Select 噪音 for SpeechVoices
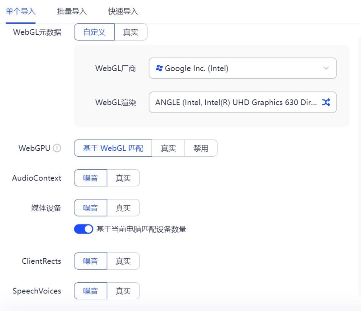The image size is (361, 311). (x=91, y=291)
